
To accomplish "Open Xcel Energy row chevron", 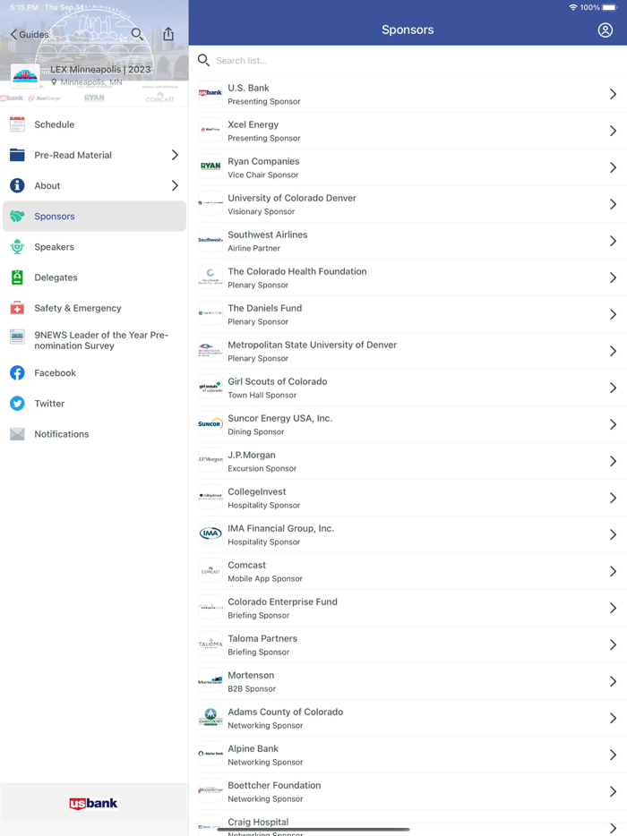I will pyautogui.click(x=614, y=132).
